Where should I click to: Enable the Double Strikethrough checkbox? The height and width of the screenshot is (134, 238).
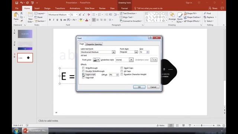[x=83, y=71]
